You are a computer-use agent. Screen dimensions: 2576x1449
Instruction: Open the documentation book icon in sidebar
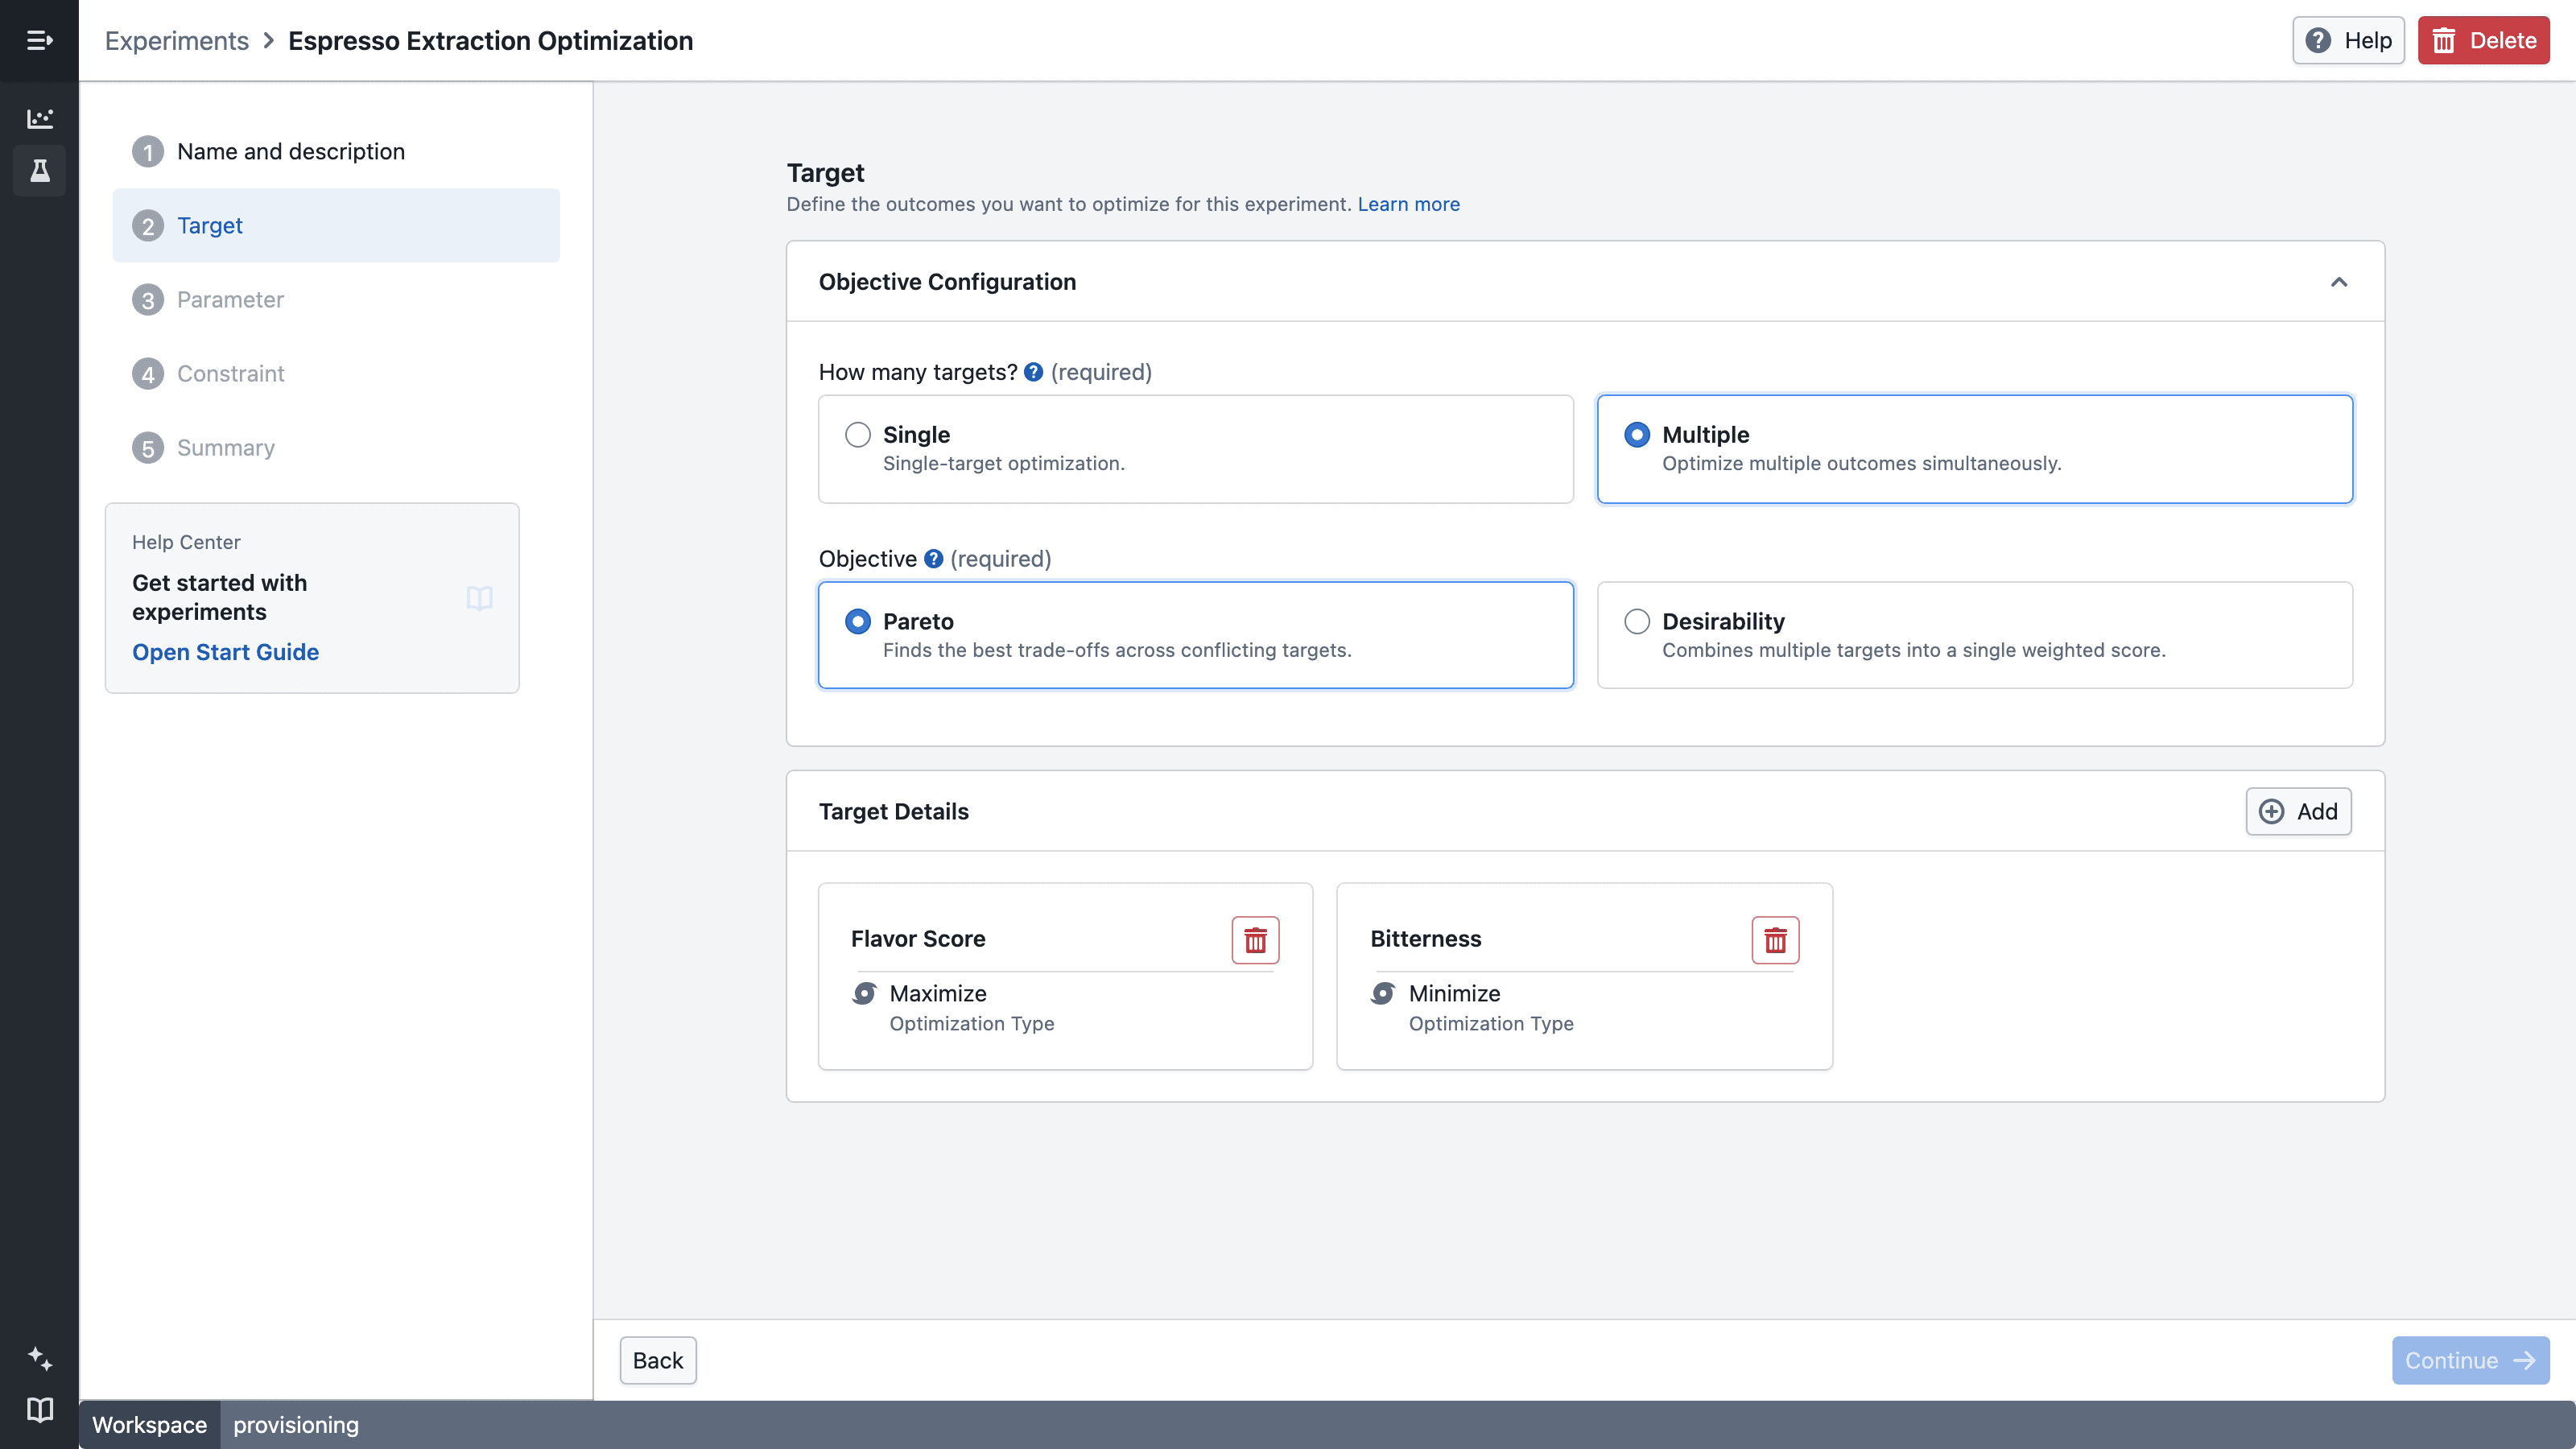(39, 1410)
